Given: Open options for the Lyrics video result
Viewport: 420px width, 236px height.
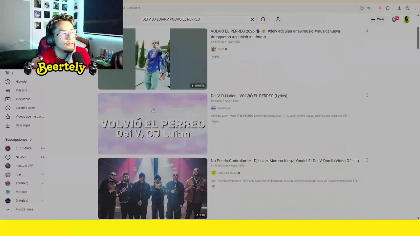Looking at the screenshot, I should [x=367, y=95].
